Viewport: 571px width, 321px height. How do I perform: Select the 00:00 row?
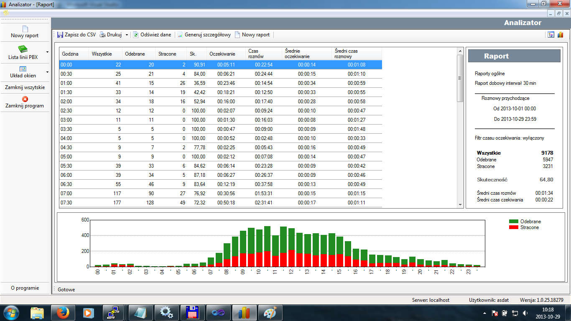pos(221,65)
